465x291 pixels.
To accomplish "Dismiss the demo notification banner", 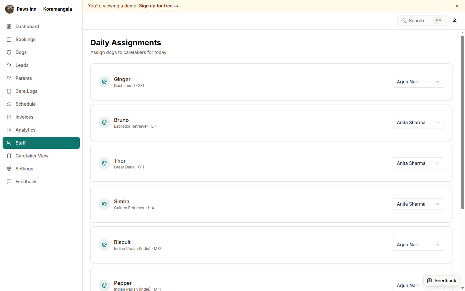I will pos(457,5).
